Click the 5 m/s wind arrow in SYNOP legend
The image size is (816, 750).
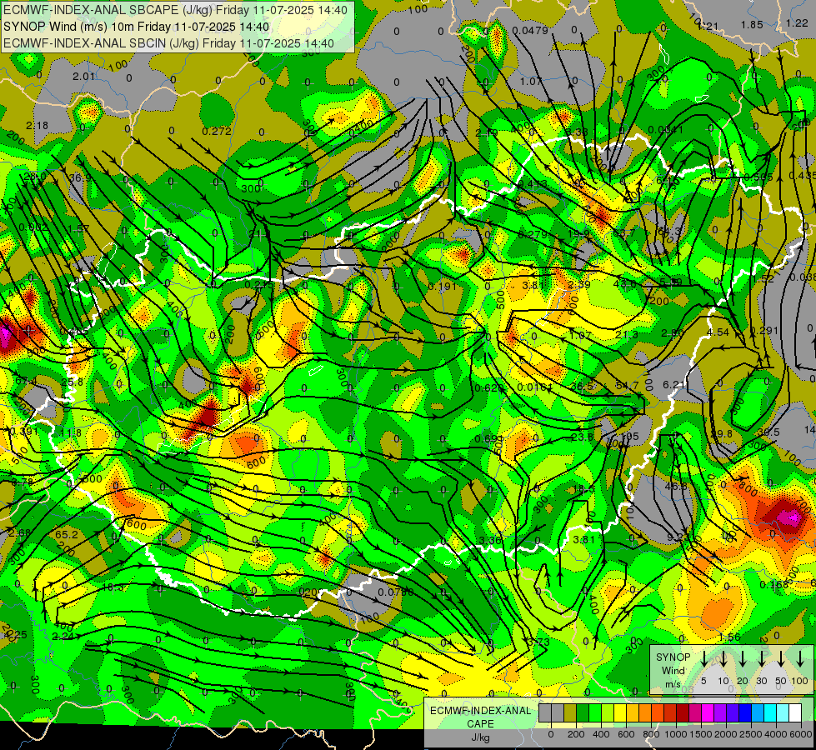coord(704,659)
